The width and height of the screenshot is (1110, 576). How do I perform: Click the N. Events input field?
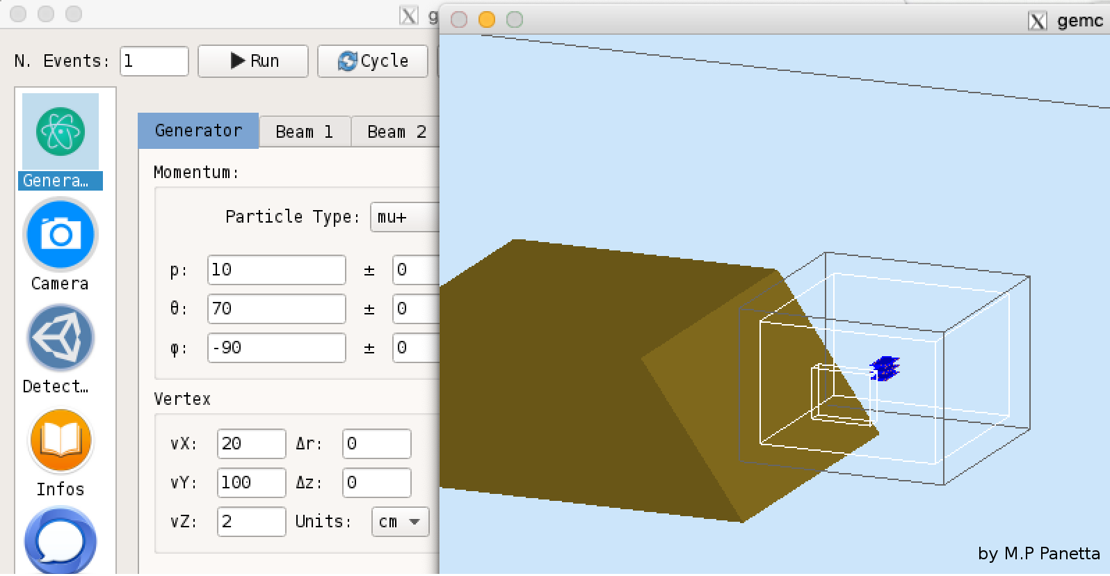point(154,61)
